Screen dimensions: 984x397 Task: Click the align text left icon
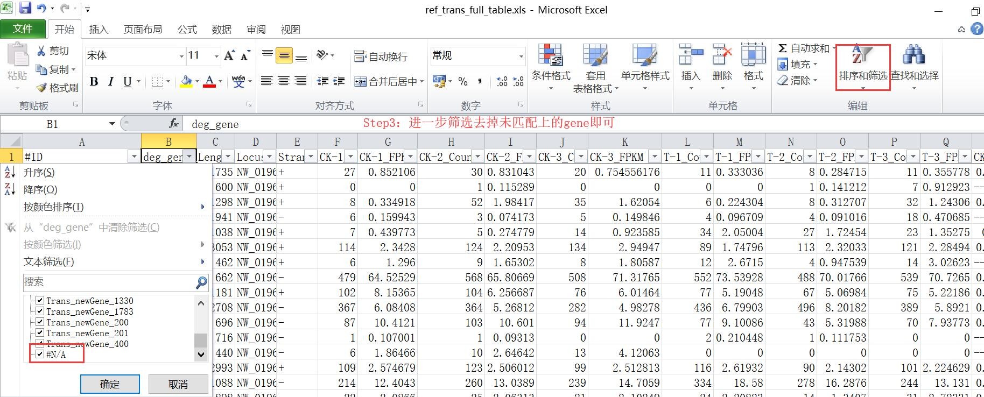(266, 81)
